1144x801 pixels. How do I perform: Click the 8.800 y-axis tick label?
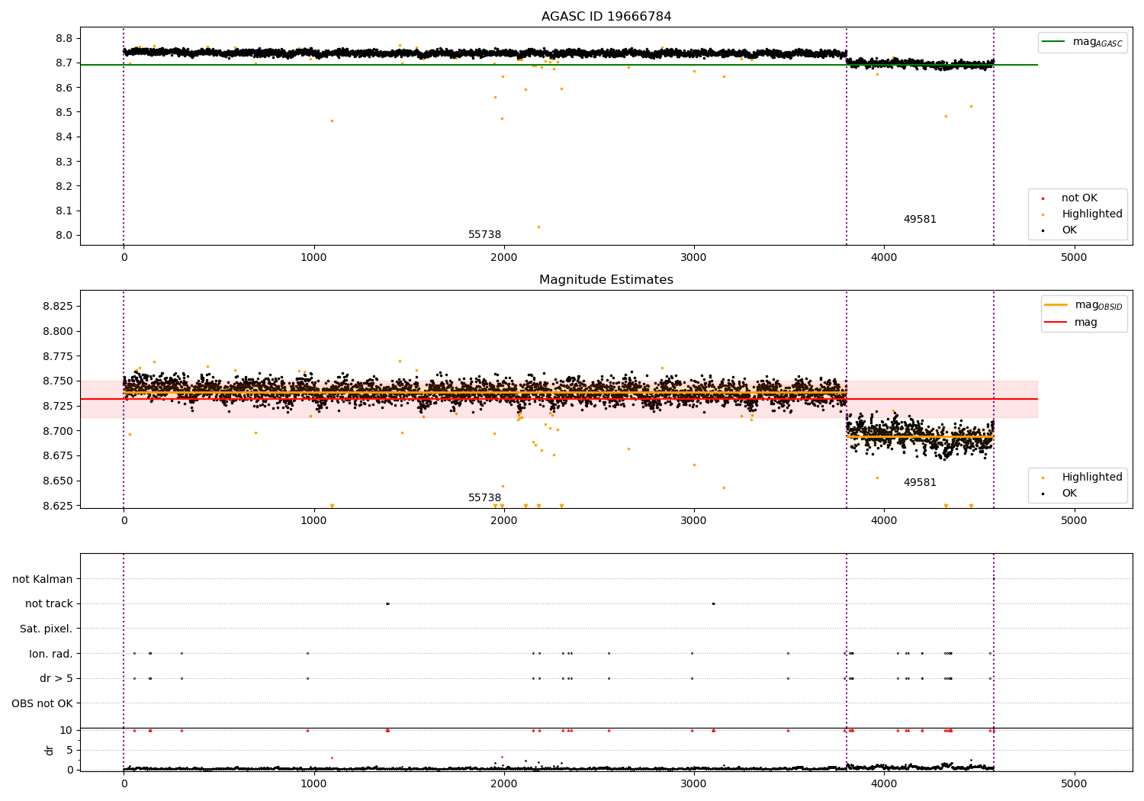(x=58, y=332)
